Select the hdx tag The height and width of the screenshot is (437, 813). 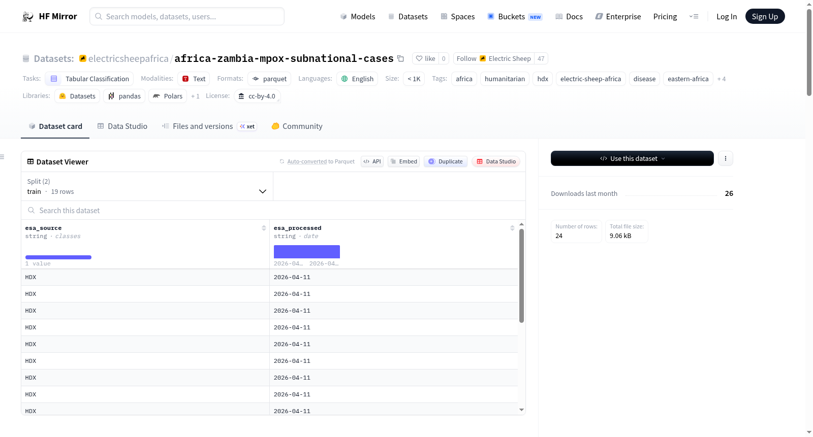[543, 79]
